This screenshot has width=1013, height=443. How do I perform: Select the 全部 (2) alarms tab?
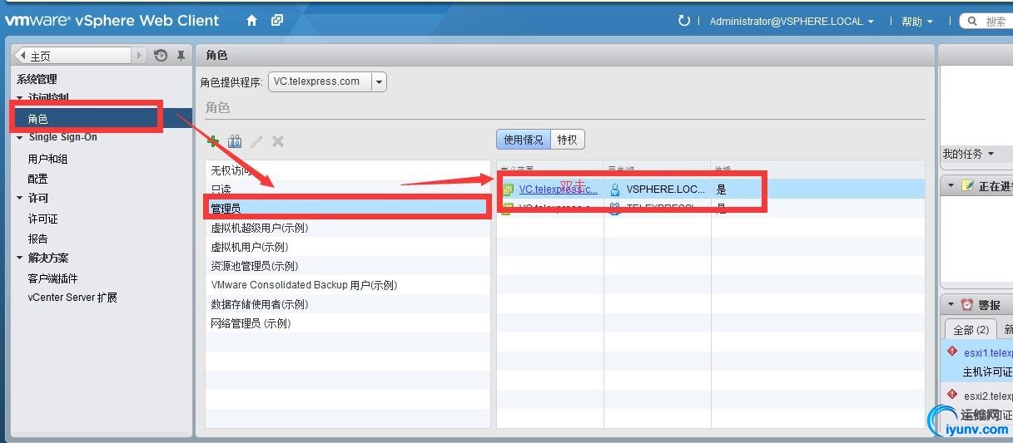(971, 330)
